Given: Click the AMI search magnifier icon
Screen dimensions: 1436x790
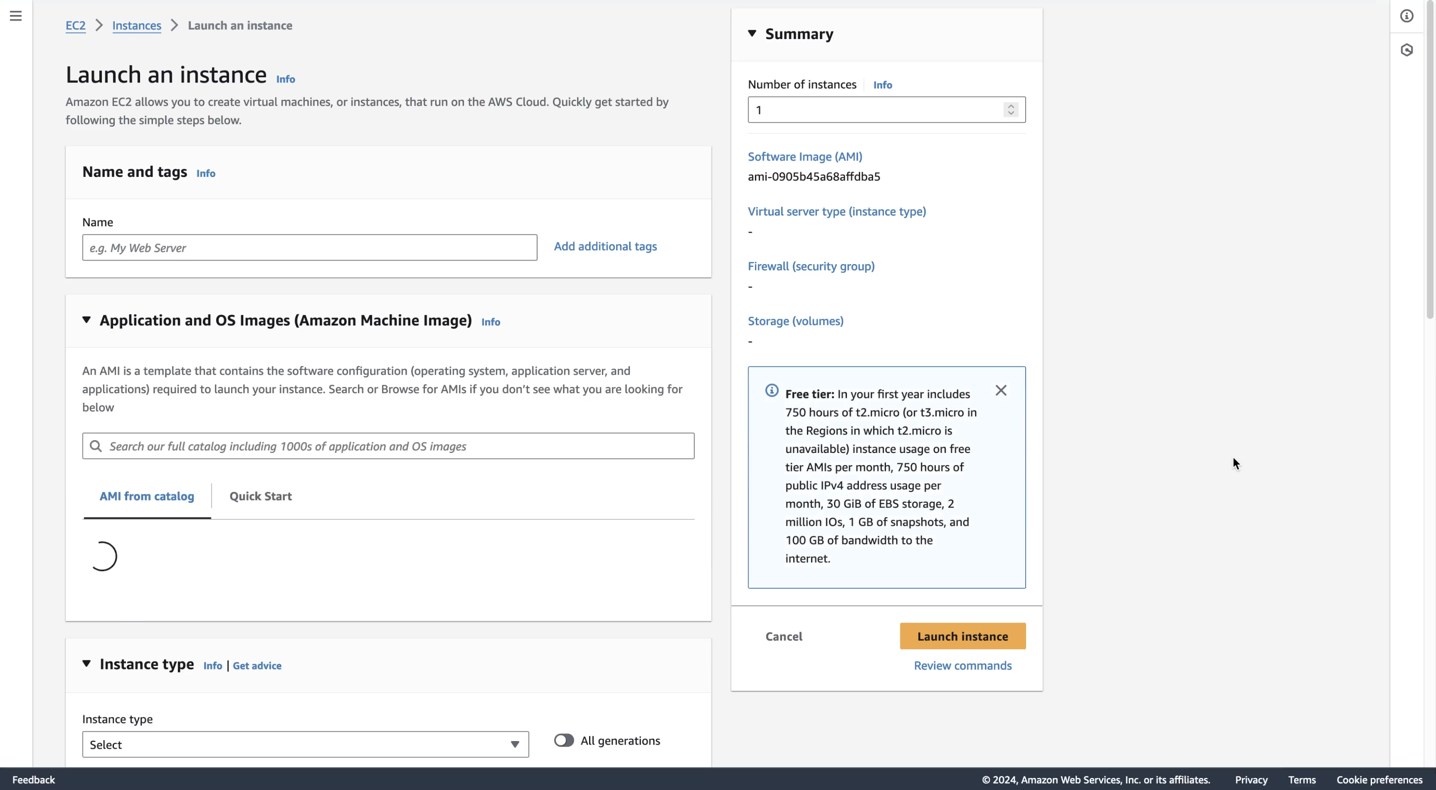Looking at the screenshot, I should 96,446.
